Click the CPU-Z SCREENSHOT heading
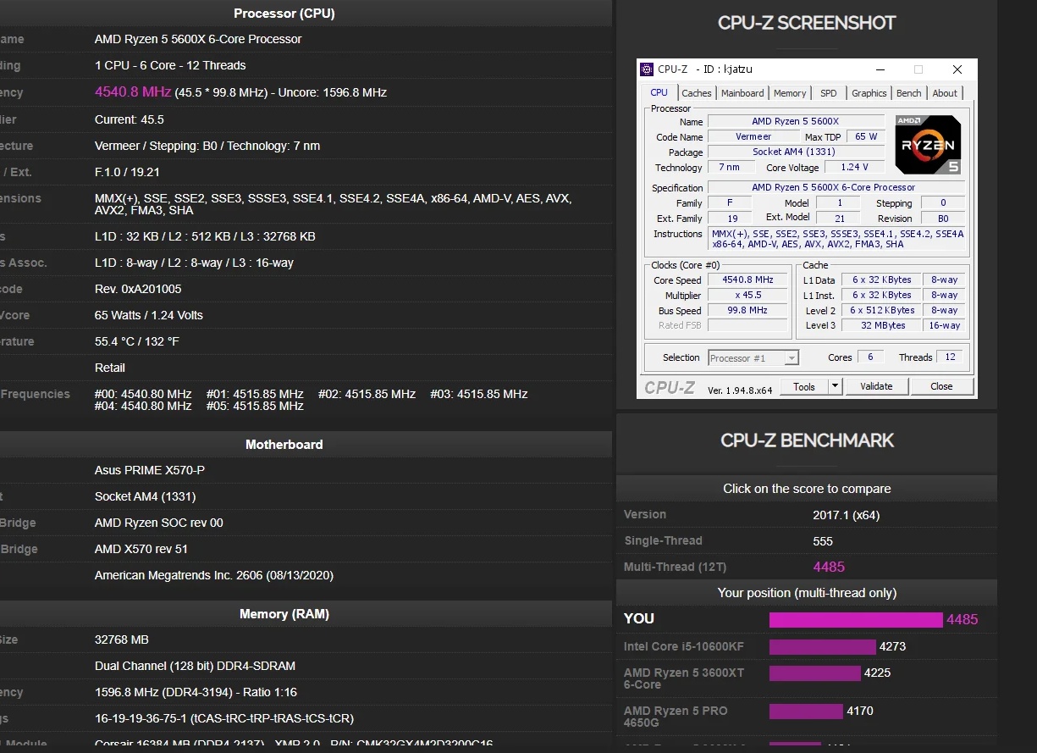The width and height of the screenshot is (1037, 753). pyautogui.click(x=807, y=24)
